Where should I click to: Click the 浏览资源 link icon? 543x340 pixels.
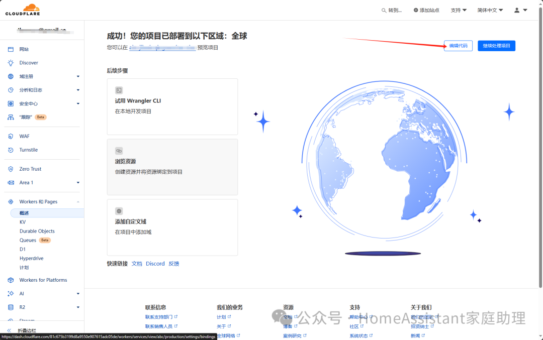[119, 151]
